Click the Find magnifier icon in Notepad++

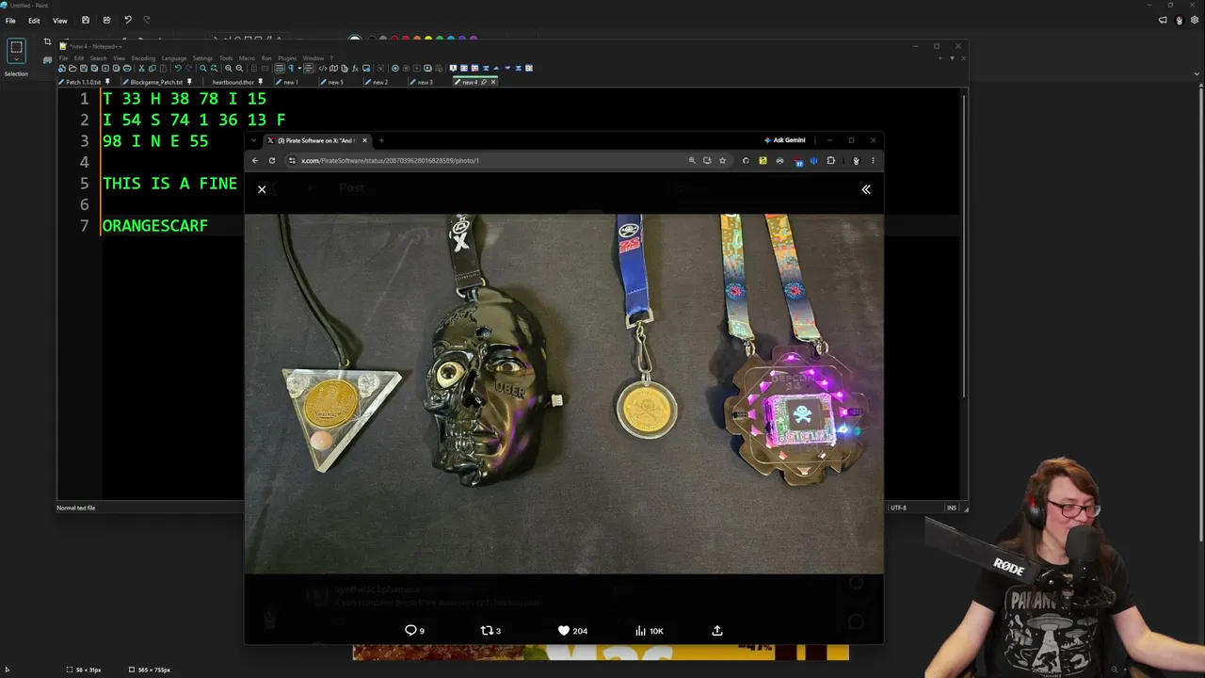[202, 68]
